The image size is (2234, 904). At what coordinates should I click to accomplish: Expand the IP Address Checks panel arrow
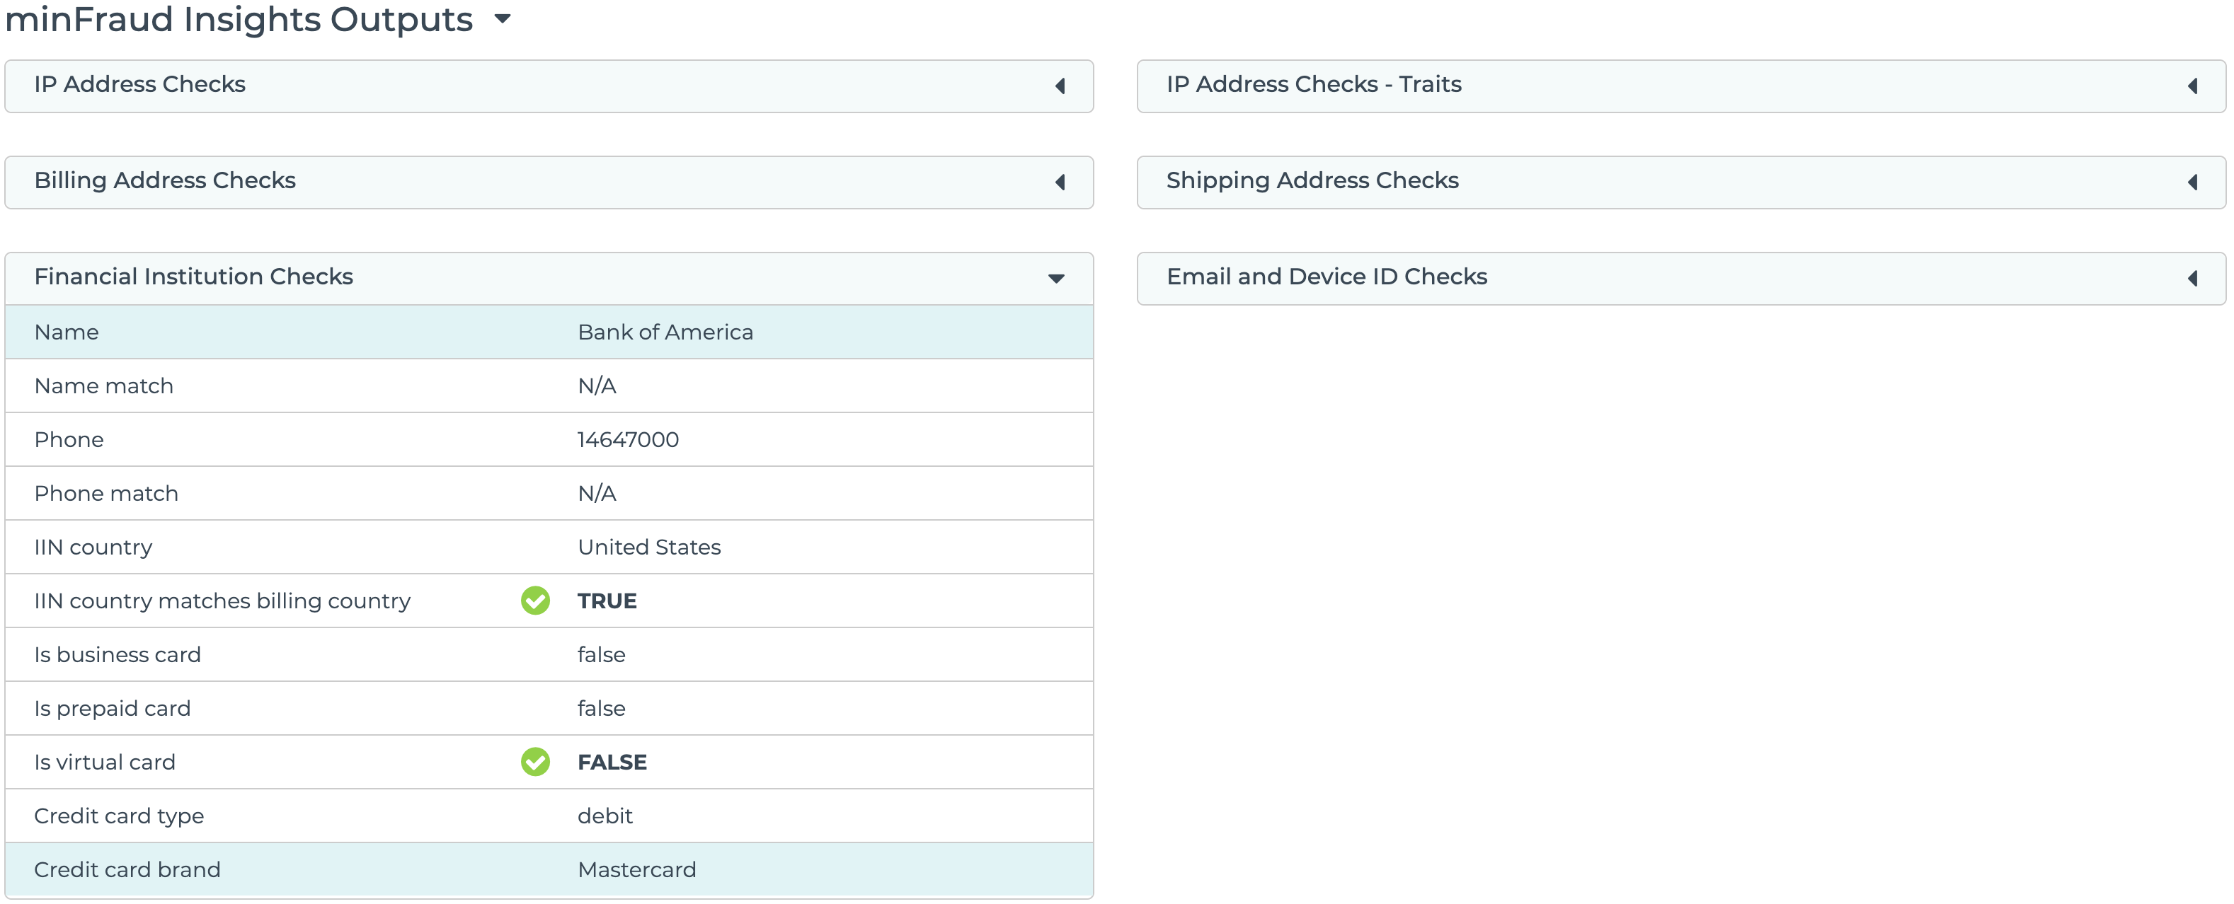pos(1060,86)
